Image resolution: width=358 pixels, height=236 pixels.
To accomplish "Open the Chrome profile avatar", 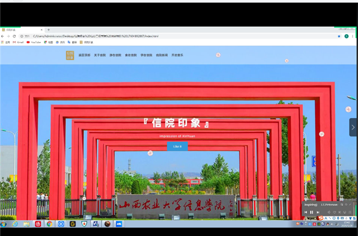I will tap(346, 36).
